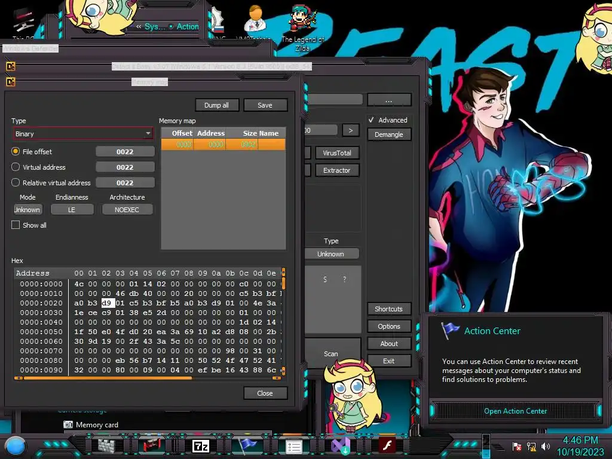
Task: Click the Start orb button
Action: [16, 446]
